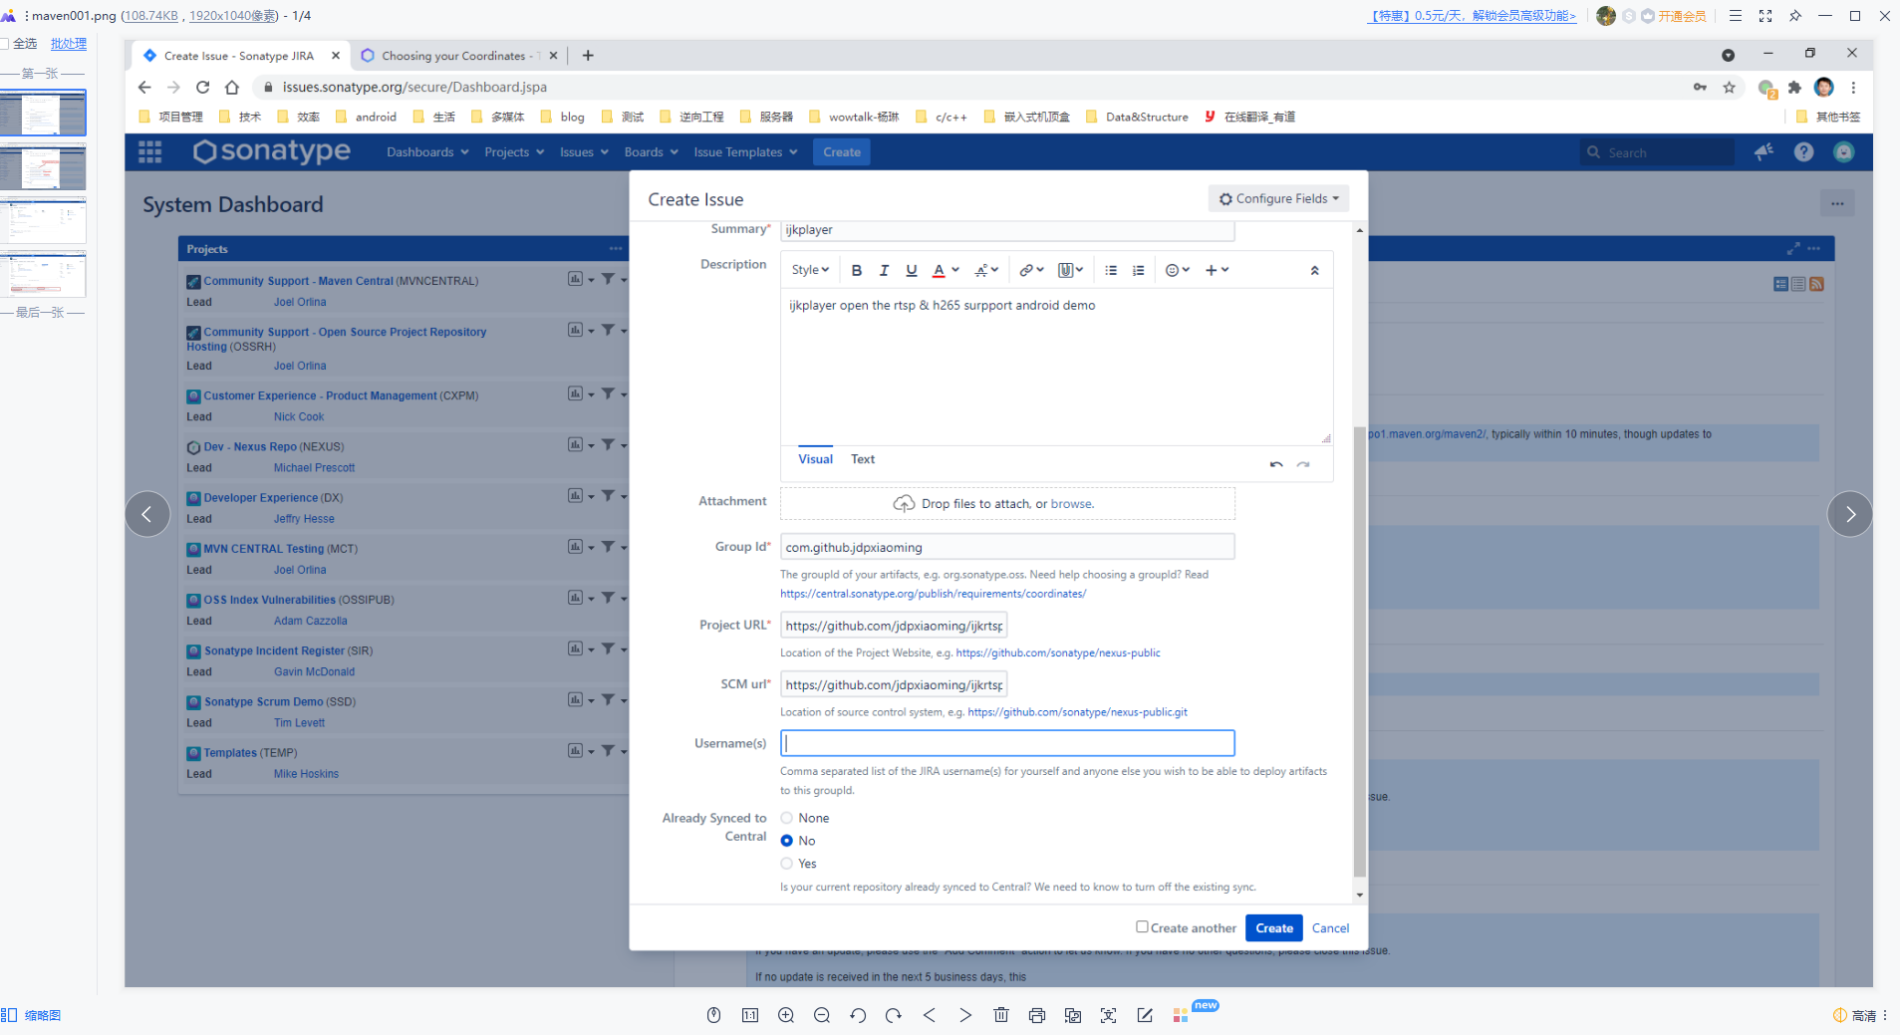Toggle italic formatting in description editor

(884, 270)
